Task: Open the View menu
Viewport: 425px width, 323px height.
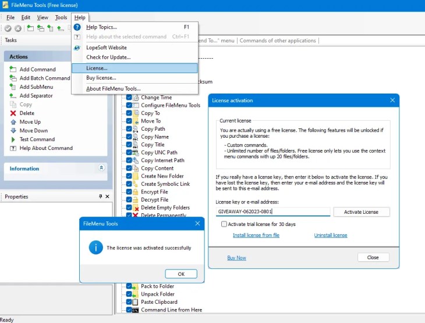Action: coord(42,17)
